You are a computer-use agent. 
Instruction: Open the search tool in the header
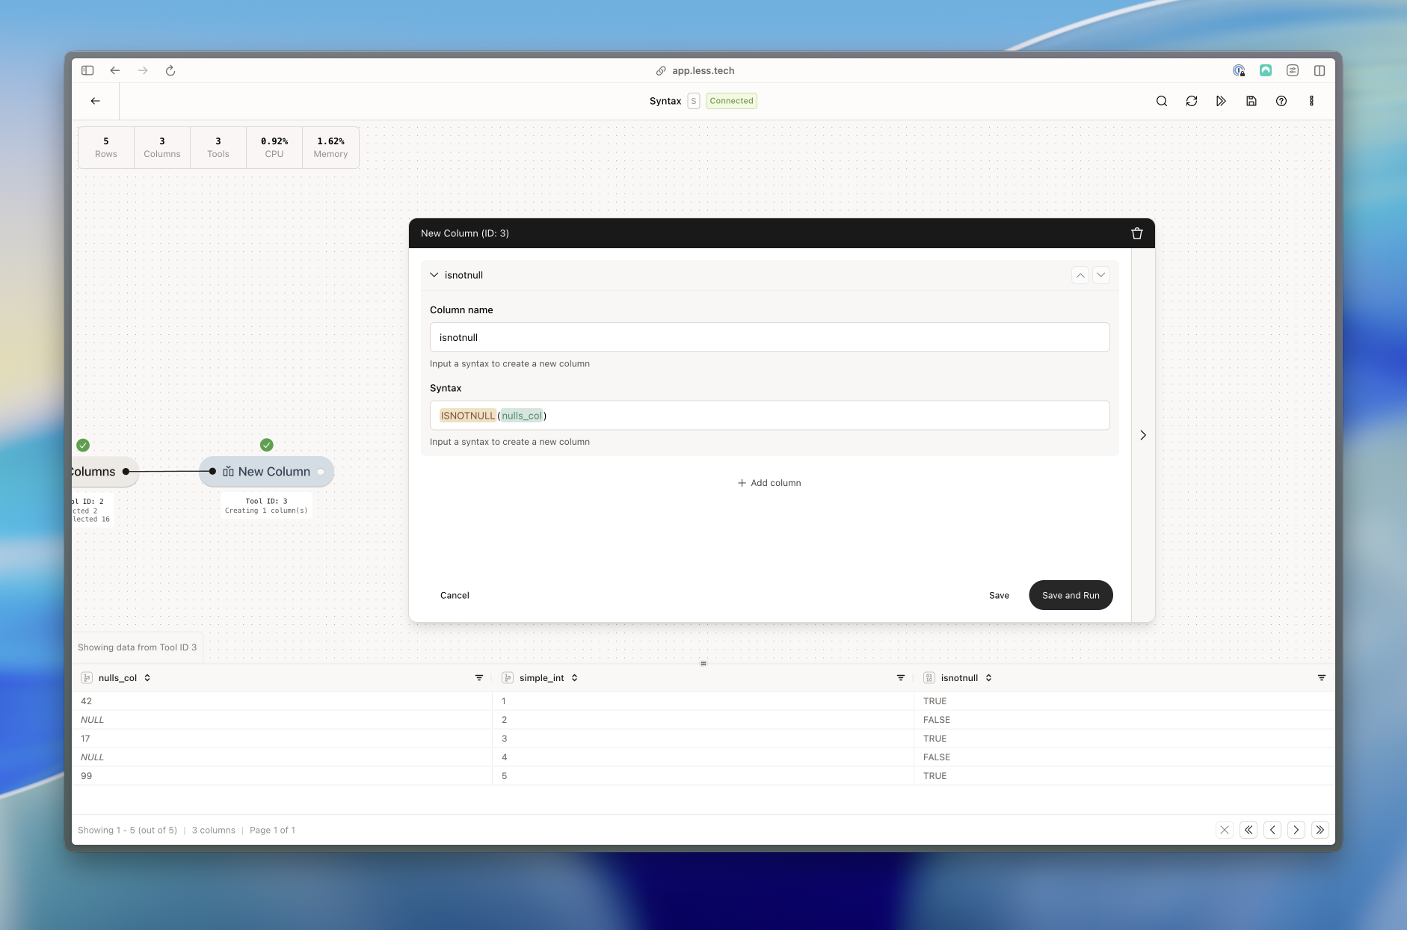pos(1162,101)
